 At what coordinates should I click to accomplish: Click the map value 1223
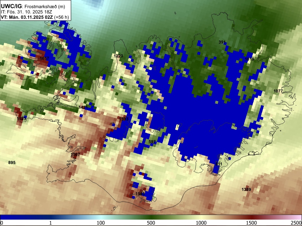click(118, 56)
